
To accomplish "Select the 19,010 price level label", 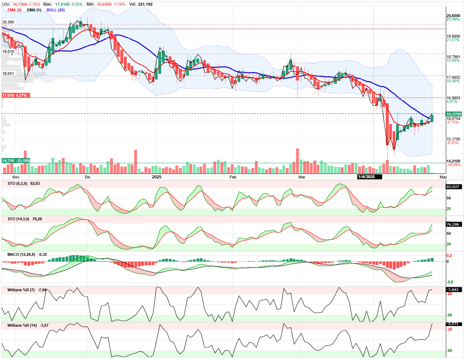I will [x=8, y=51].
